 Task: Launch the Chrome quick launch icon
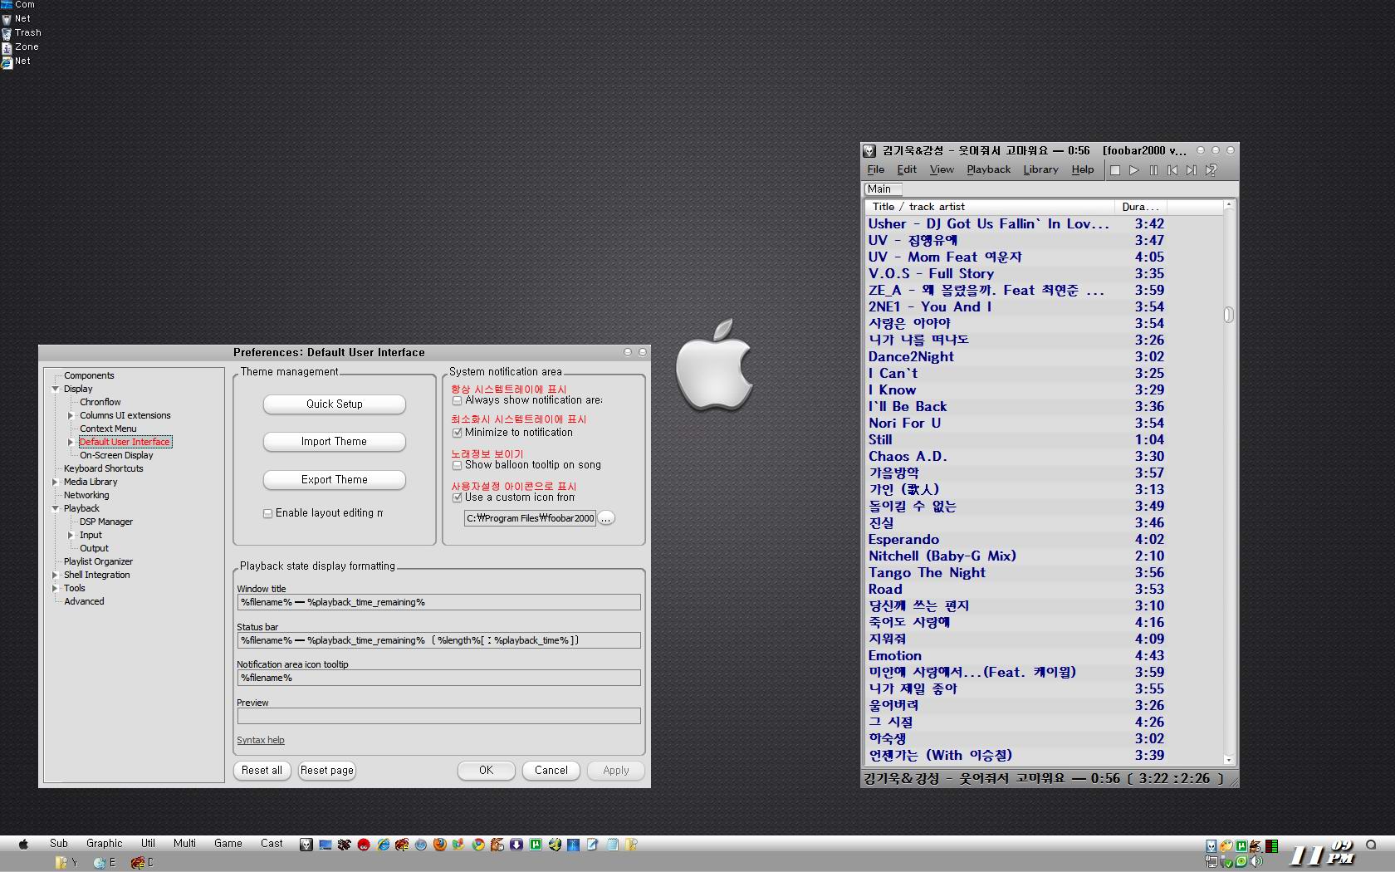(x=478, y=845)
